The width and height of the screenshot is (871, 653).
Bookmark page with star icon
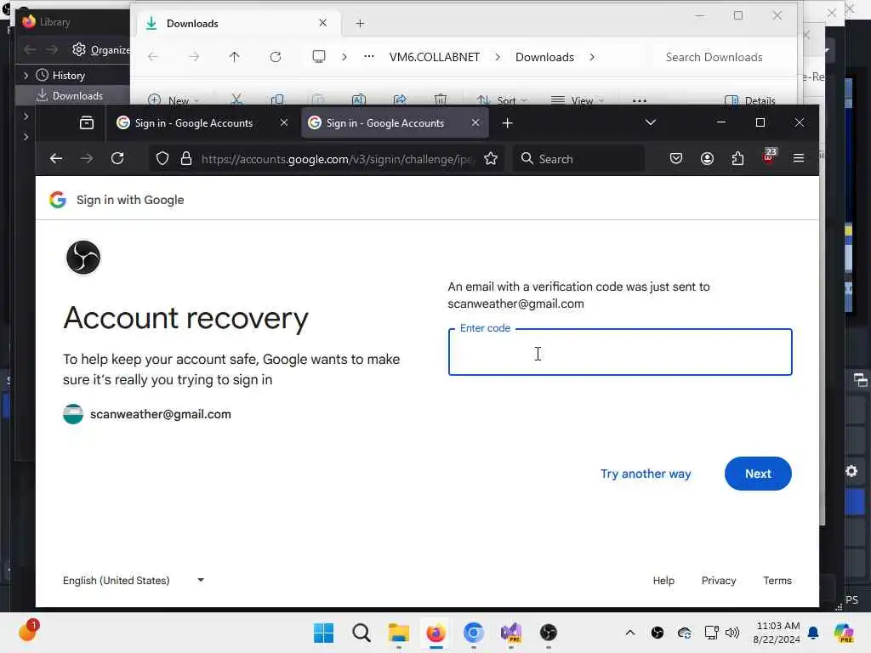click(x=491, y=159)
